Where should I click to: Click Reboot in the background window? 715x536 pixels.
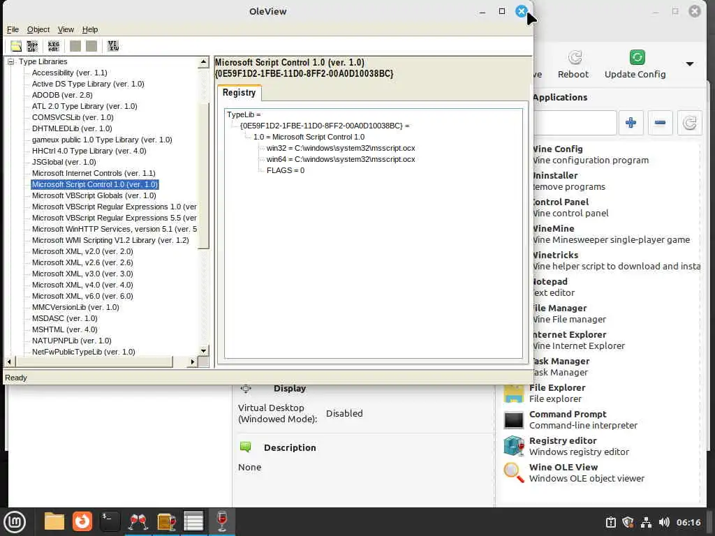(x=573, y=65)
